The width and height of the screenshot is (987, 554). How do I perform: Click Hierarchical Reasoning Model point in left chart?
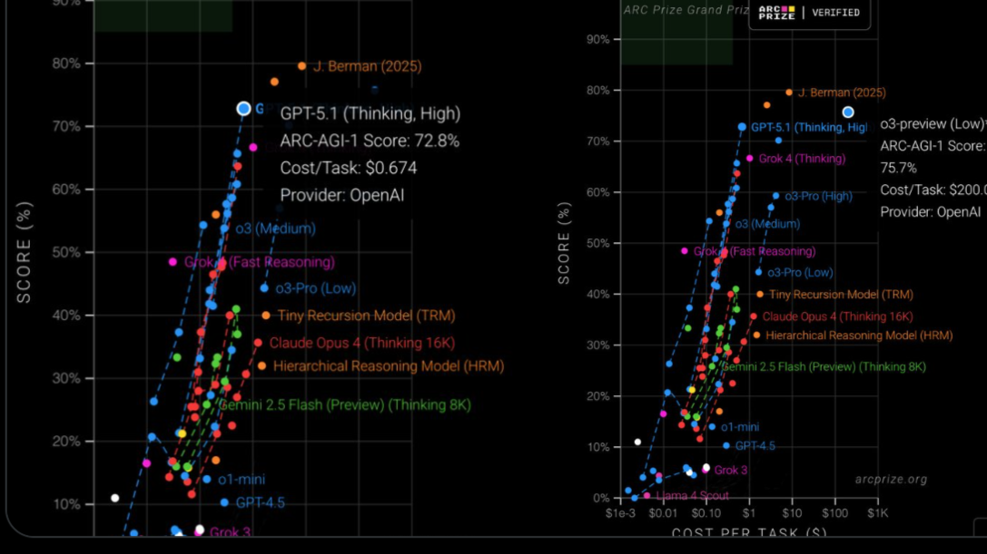point(262,366)
